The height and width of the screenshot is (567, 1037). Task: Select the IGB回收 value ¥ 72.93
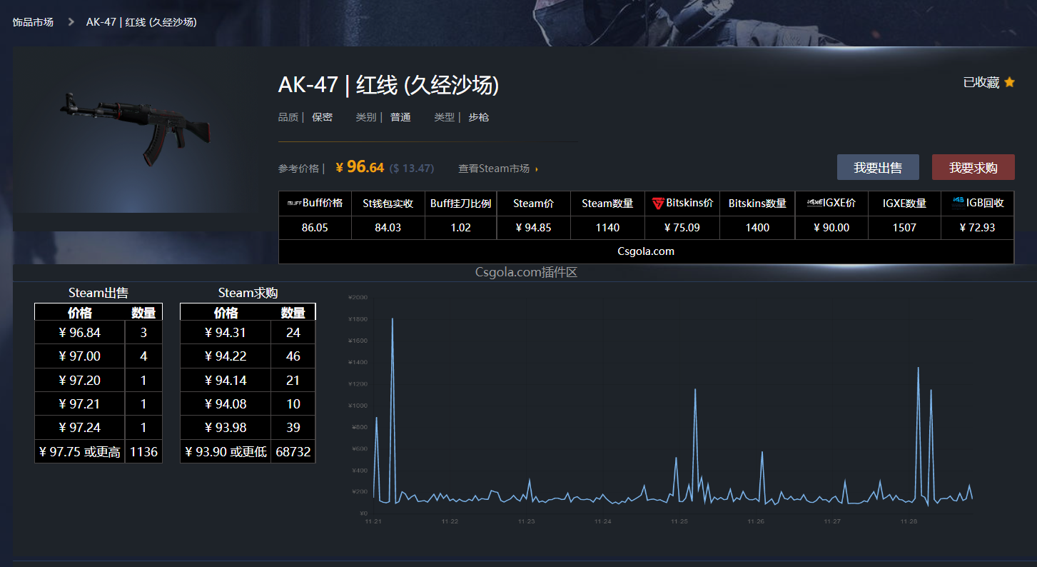click(x=977, y=228)
